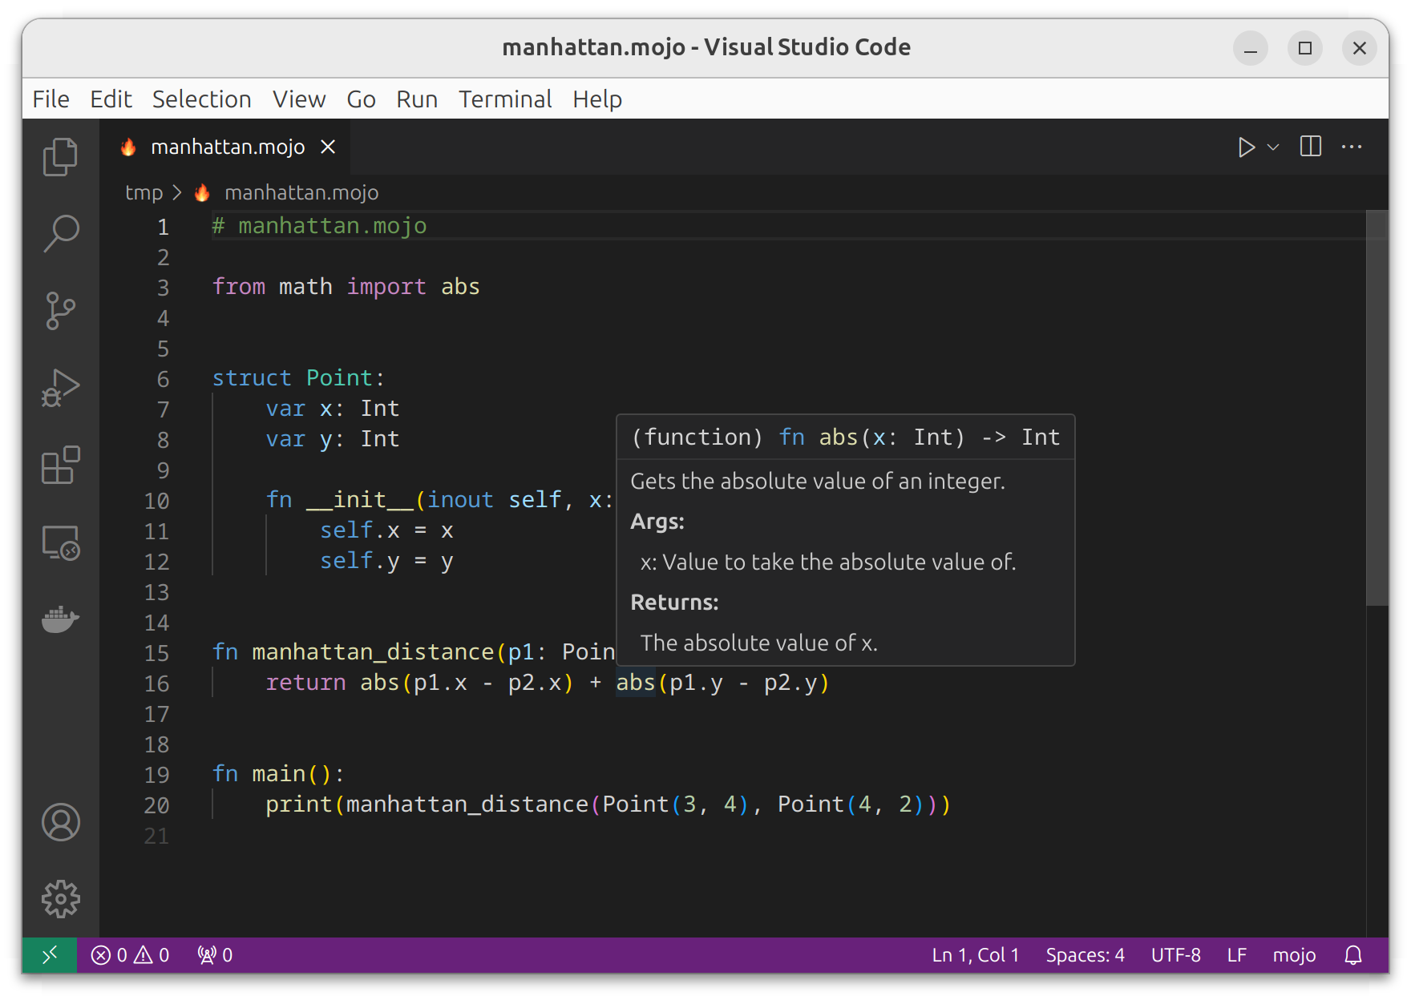This screenshot has width=1411, height=1000.
Task: Open notifications bell
Action: 1353,955
